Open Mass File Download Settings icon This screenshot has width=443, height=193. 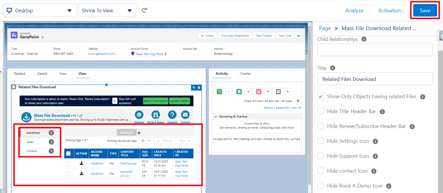click(139, 115)
